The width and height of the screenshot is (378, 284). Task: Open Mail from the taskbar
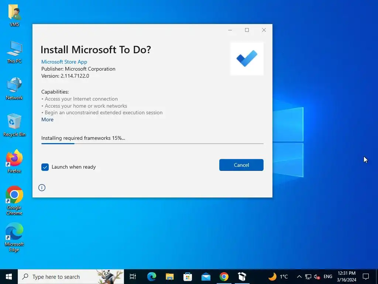coord(206,277)
